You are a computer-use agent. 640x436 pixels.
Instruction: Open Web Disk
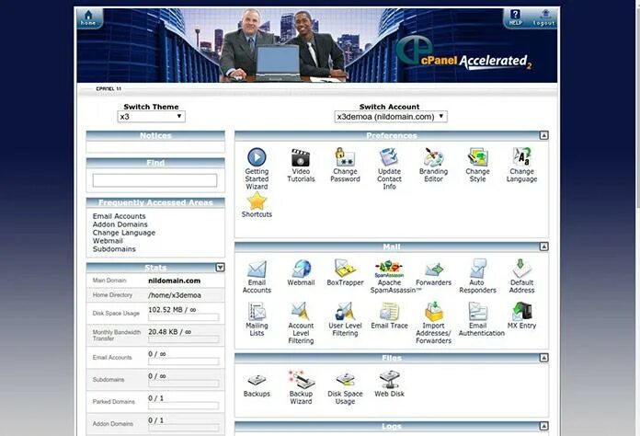(x=389, y=384)
